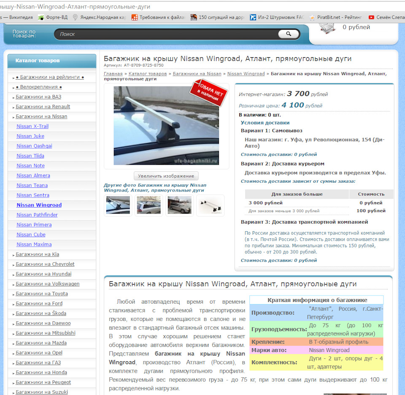
Task: Expand Багажники на Kia category
Action: click(38, 254)
